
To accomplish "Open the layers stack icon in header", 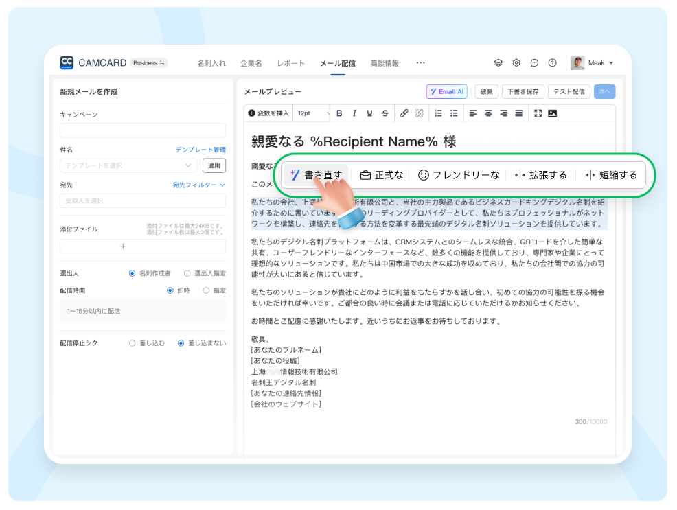I will click(498, 63).
